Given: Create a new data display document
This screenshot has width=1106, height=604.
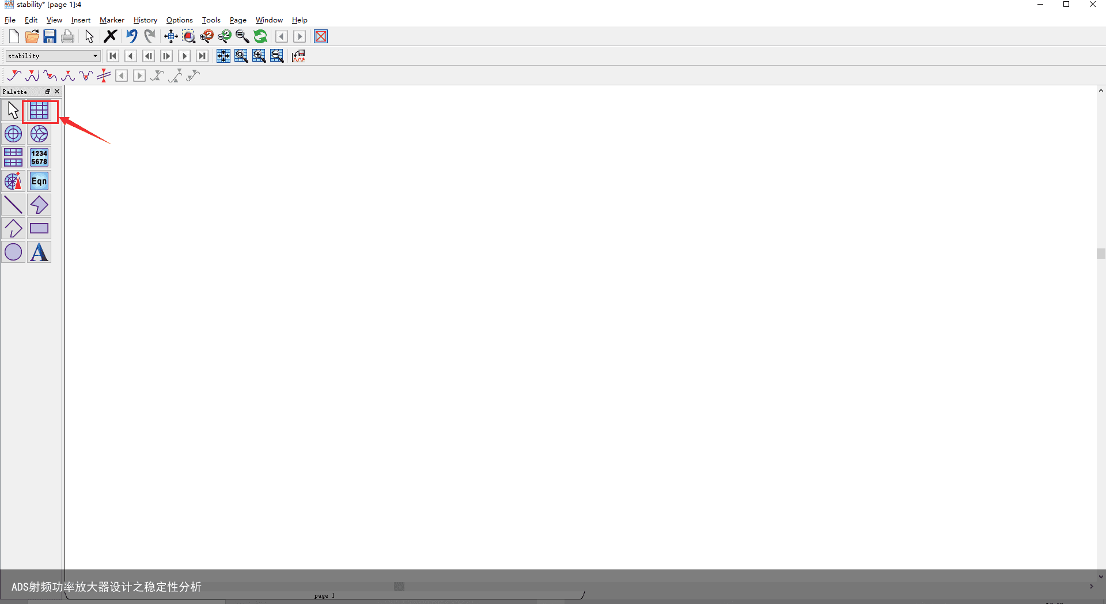Looking at the screenshot, I should pos(14,36).
